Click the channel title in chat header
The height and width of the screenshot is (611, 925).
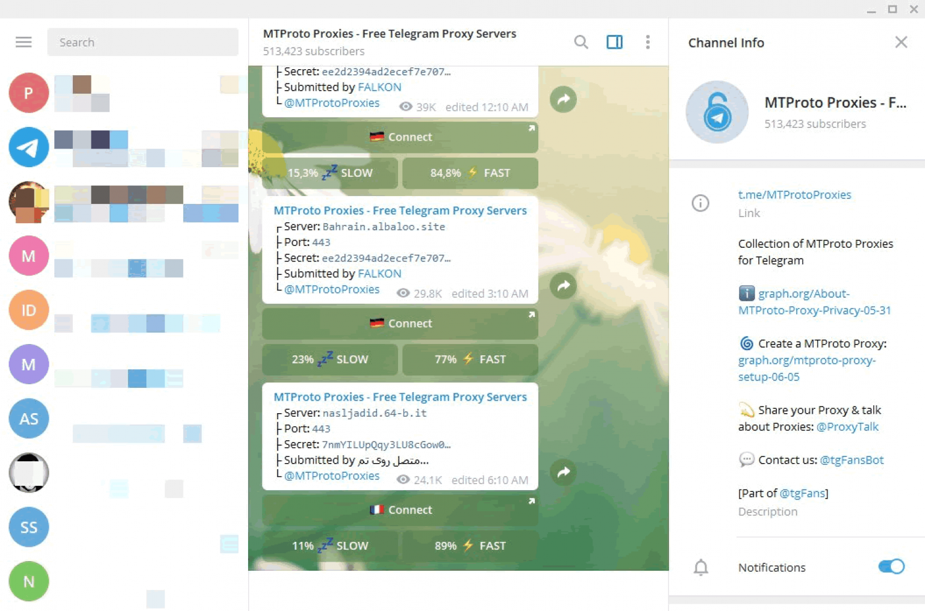390,34
